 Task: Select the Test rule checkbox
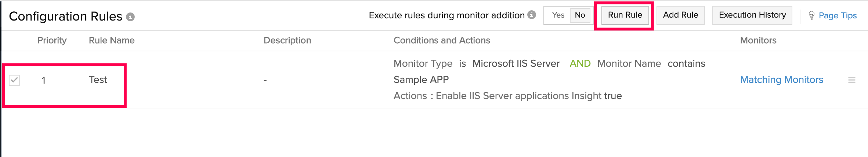[x=14, y=80]
